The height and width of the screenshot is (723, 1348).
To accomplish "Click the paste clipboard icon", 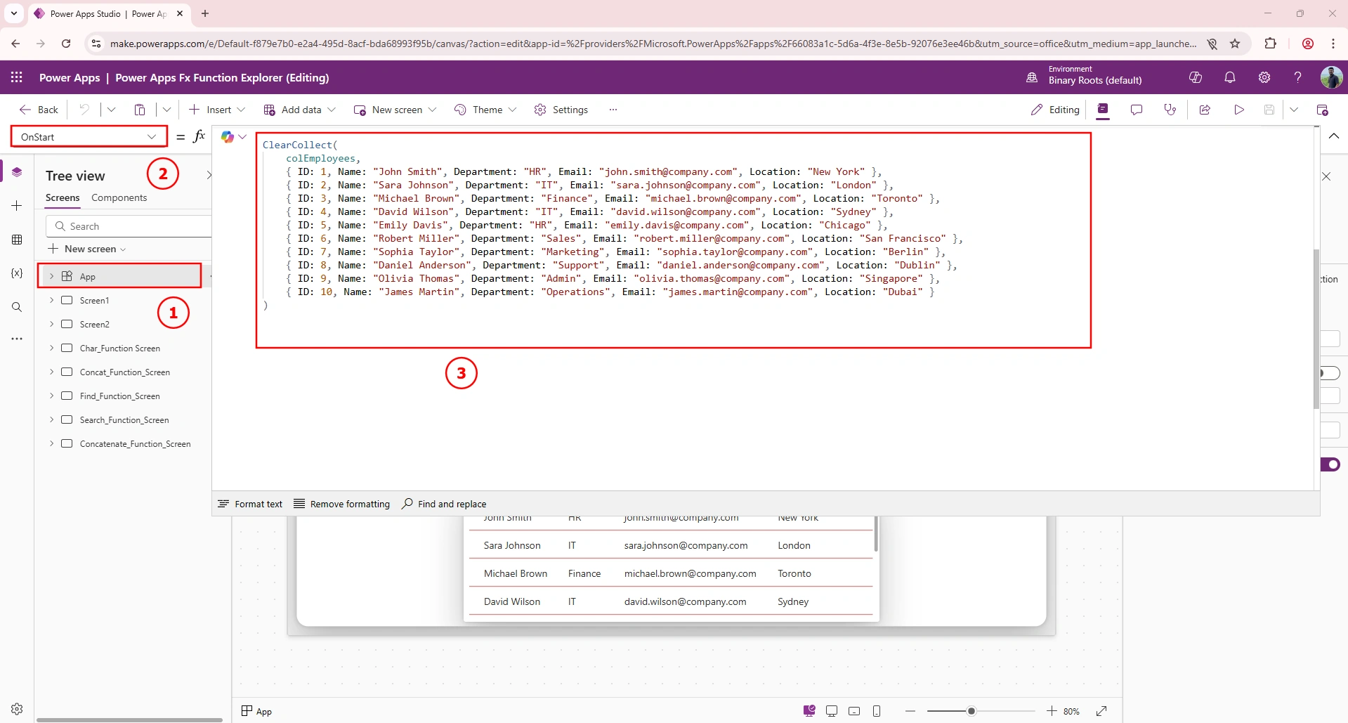I will pos(140,110).
